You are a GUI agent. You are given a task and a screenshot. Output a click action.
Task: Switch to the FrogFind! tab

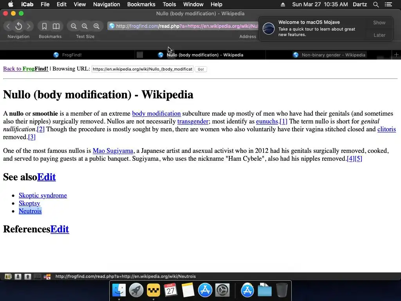click(x=67, y=55)
